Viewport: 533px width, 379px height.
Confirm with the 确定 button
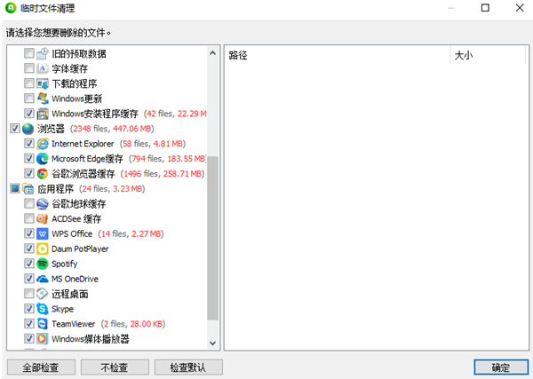501,367
